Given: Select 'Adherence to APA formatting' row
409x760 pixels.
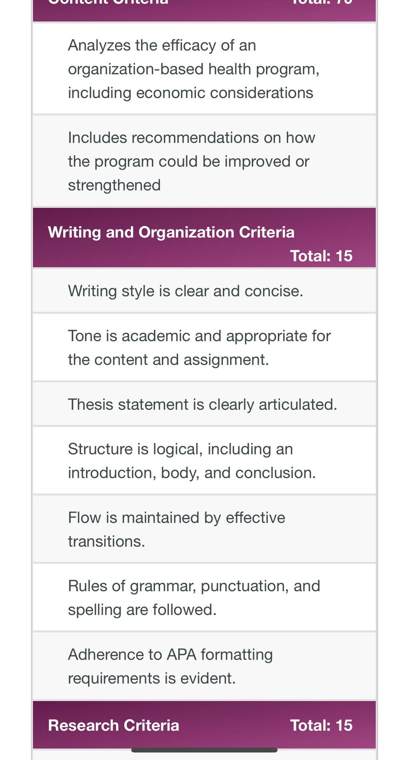Looking at the screenshot, I should (x=204, y=666).
